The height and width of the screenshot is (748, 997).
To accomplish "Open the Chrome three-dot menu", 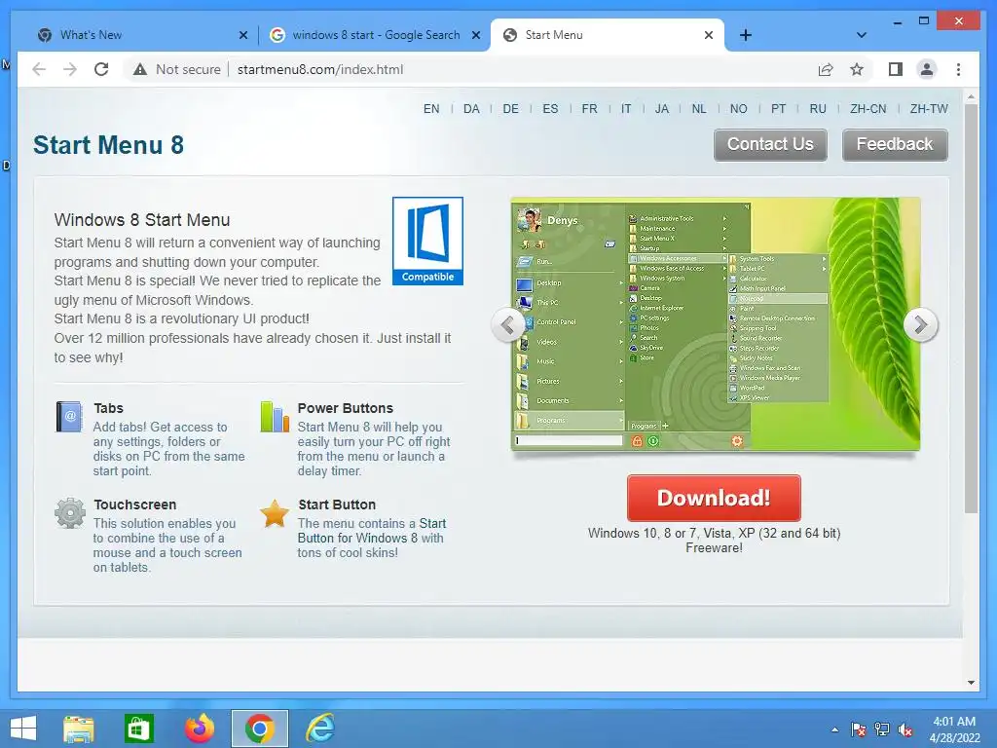I will pyautogui.click(x=958, y=69).
